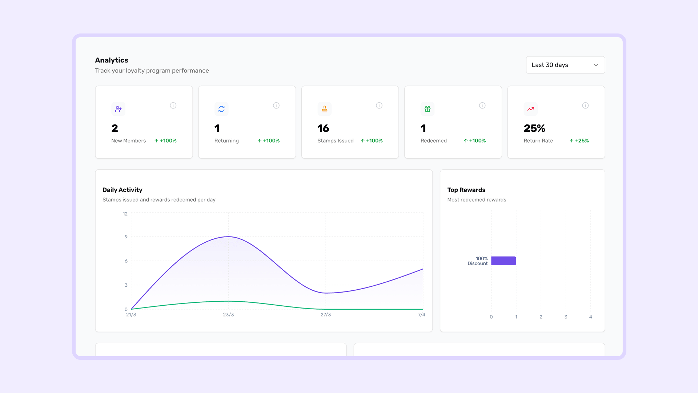This screenshot has width=698, height=393.
Task: Click the Return Rate label
Action: tap(538, 141)
